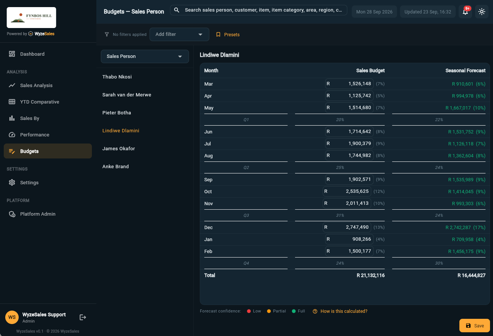This screenshot has width=493, height=336.
Task: Edit the Jan sales budget field
Action: (x=349, y=239)
